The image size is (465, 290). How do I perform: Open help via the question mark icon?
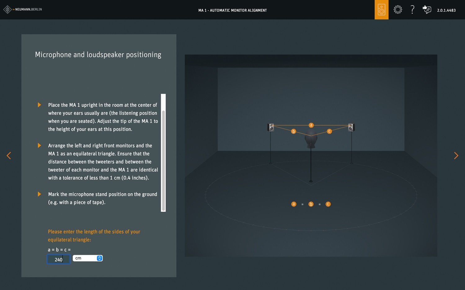(x=412, y=10)
